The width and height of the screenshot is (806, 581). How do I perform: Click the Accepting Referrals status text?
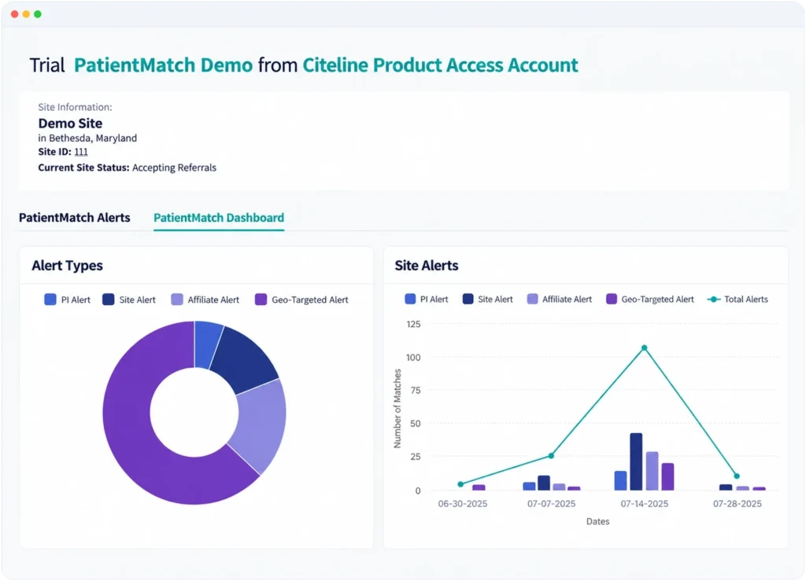174,167
